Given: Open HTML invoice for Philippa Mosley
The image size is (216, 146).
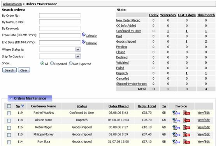Looking at the screenshot, I should 176,134.
